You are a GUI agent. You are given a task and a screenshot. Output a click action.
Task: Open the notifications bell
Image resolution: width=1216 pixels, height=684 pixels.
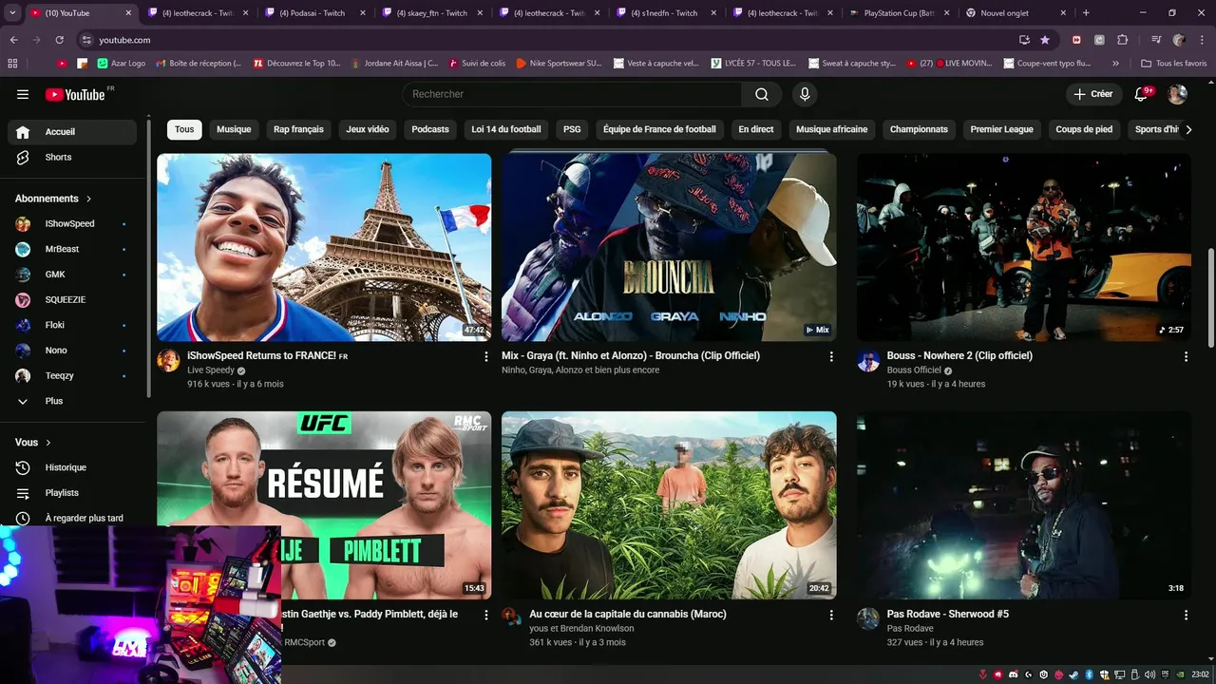[1143, 94]
